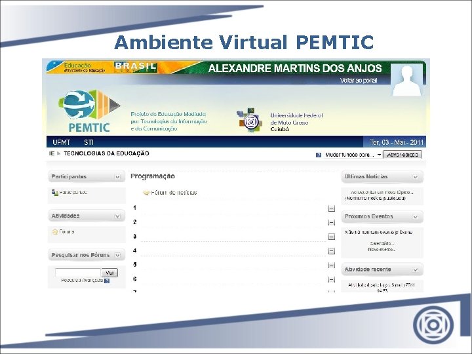
Task: Click the Fórum de notícias speech bubble icon
Action: [x=146, y=193]
